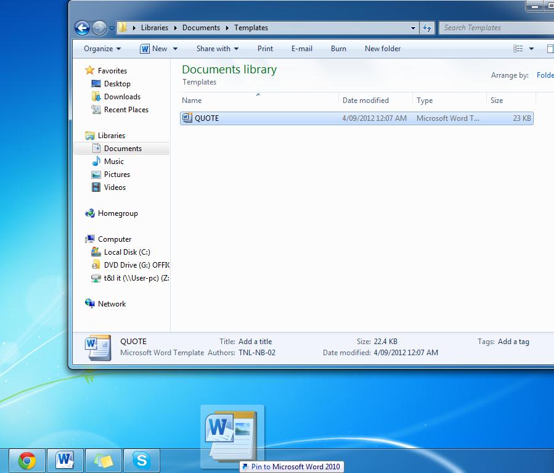Select Documents in the address breadcrumb
Viewport: 554px width, 473px height.
pyautogui.click(x=201, y=28)
